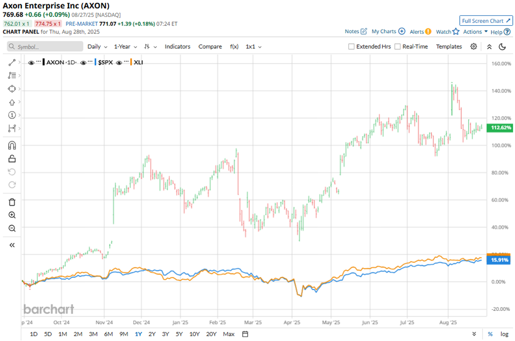Enable the Real-Time checkbox
The width and height of the screenshot is (515, 341).
click(397, 47)
